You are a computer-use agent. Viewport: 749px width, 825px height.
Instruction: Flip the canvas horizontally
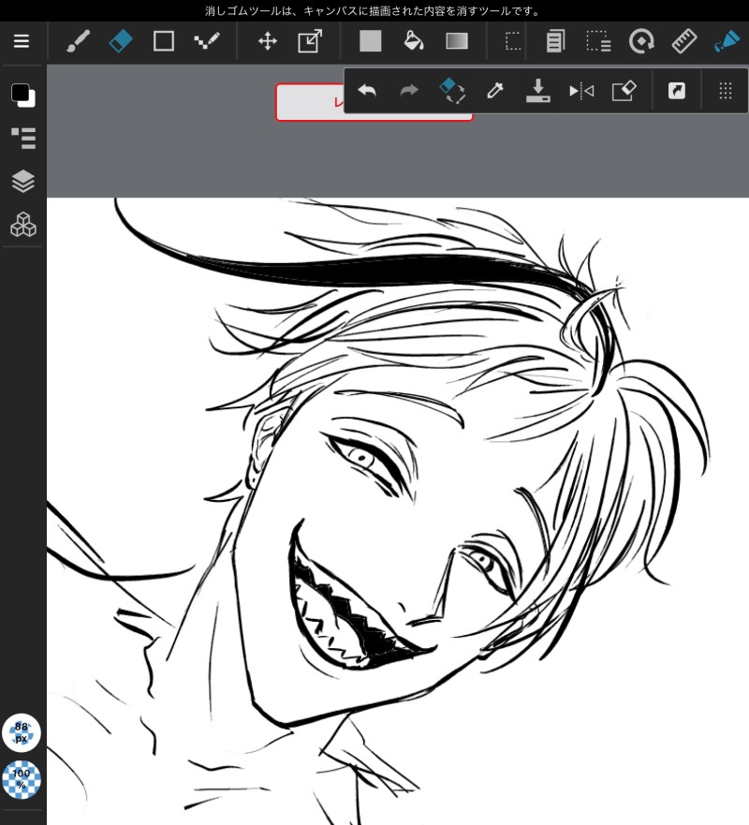click(581, 91)
